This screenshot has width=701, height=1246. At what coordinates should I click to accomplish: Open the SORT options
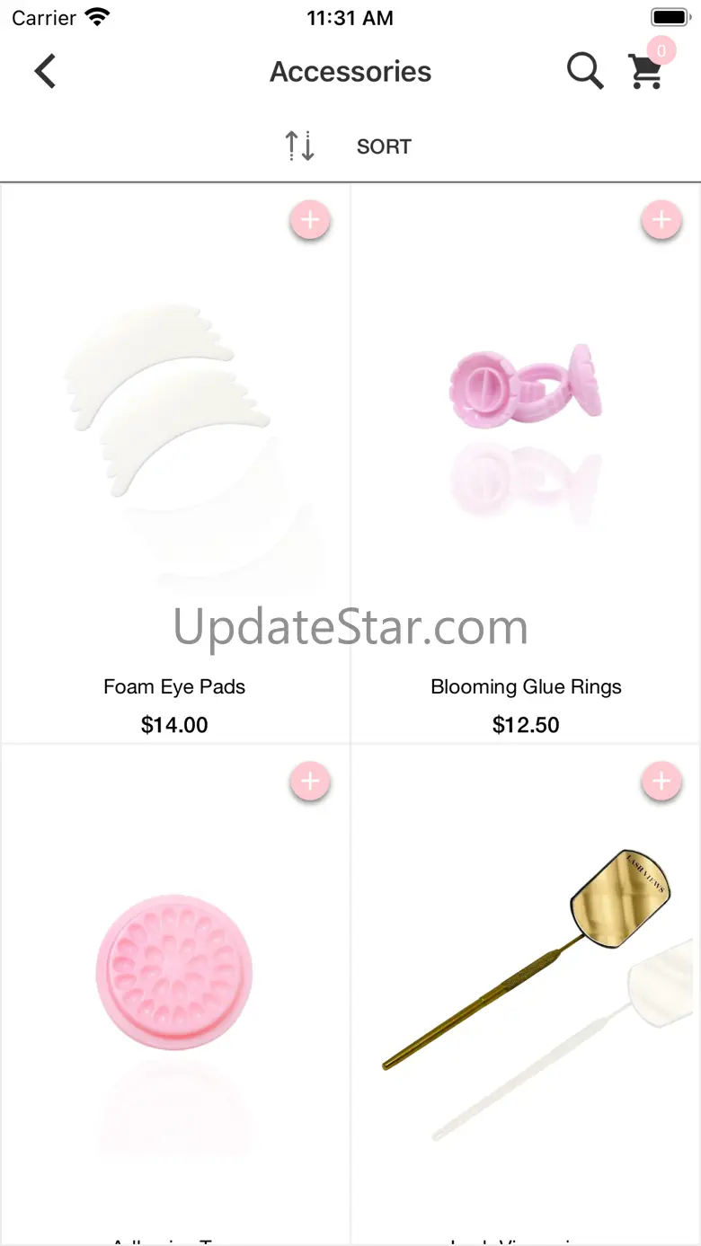click(x=384, y=146)
